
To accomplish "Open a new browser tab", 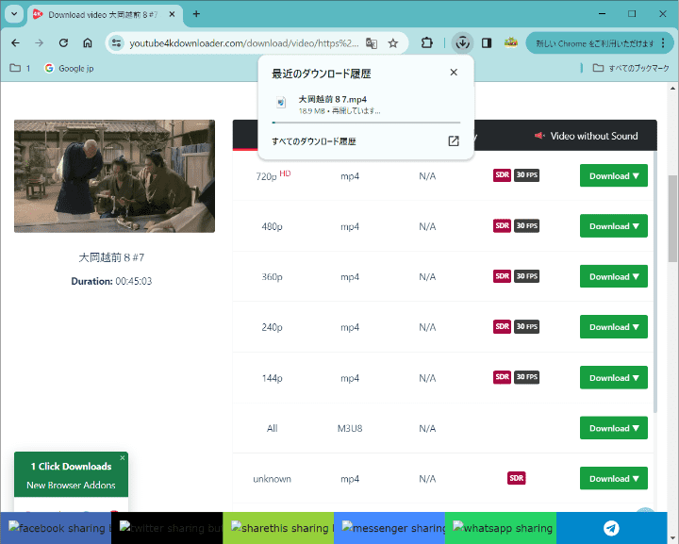I will pos(196,14).
